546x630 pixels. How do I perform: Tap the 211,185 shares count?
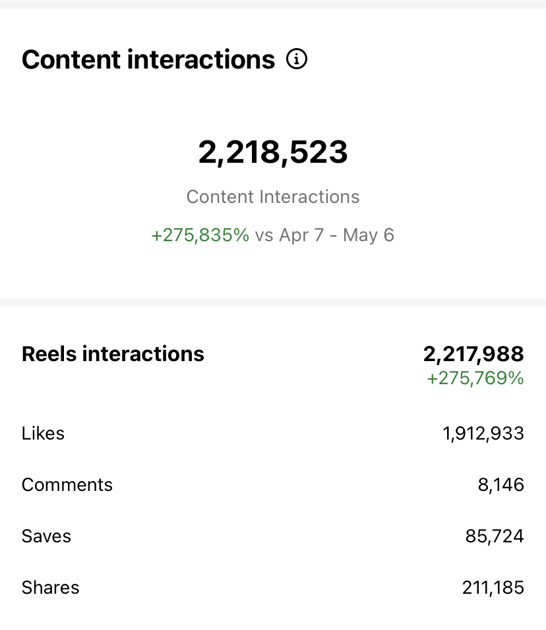click(493, 588)
